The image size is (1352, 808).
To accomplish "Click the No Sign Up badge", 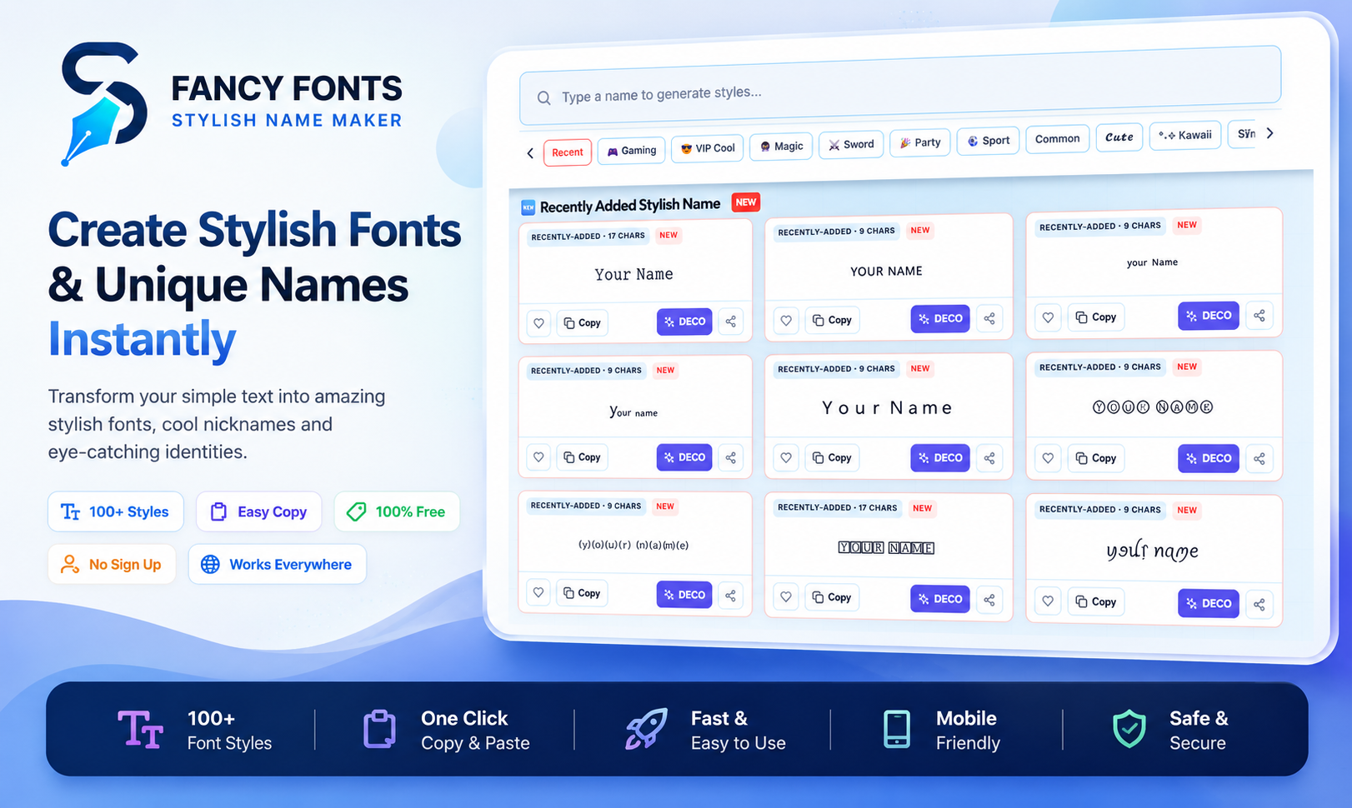I will 112,564.
